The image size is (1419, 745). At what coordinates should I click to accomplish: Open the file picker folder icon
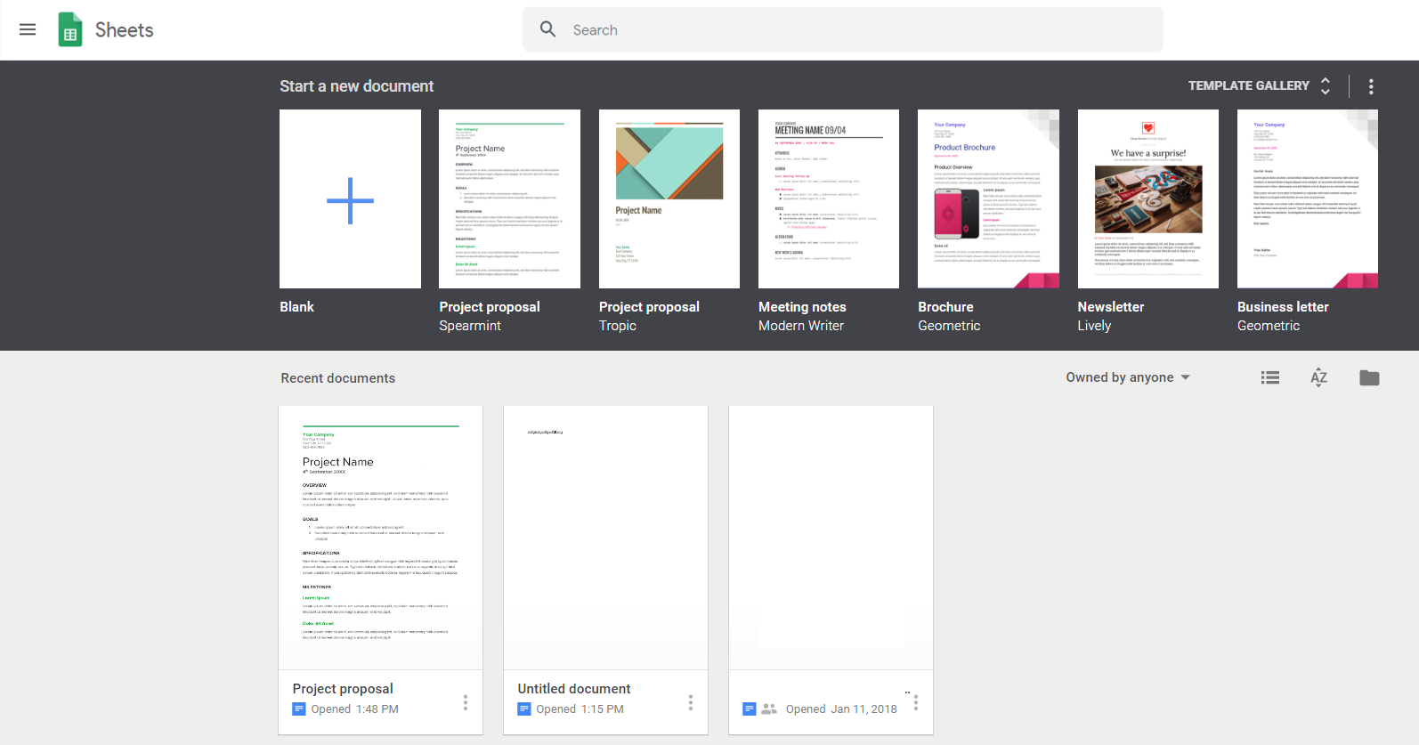[1369, 377]
